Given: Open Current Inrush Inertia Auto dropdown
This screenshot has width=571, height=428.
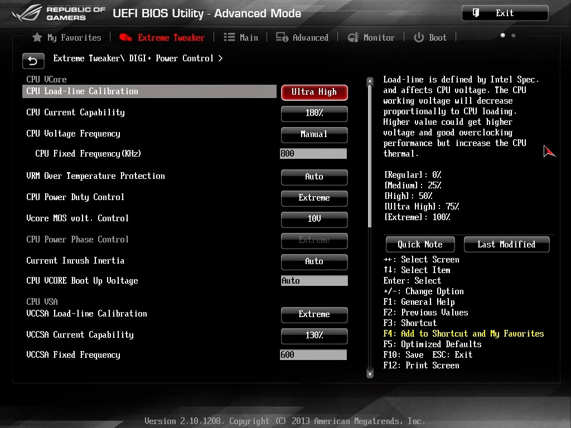Looking at the screenshot, I should click(314, 261).
